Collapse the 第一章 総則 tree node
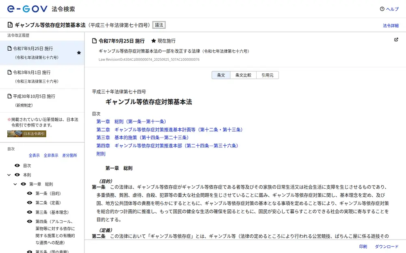Screen dimensions: 406x253 tap(15, 184)
